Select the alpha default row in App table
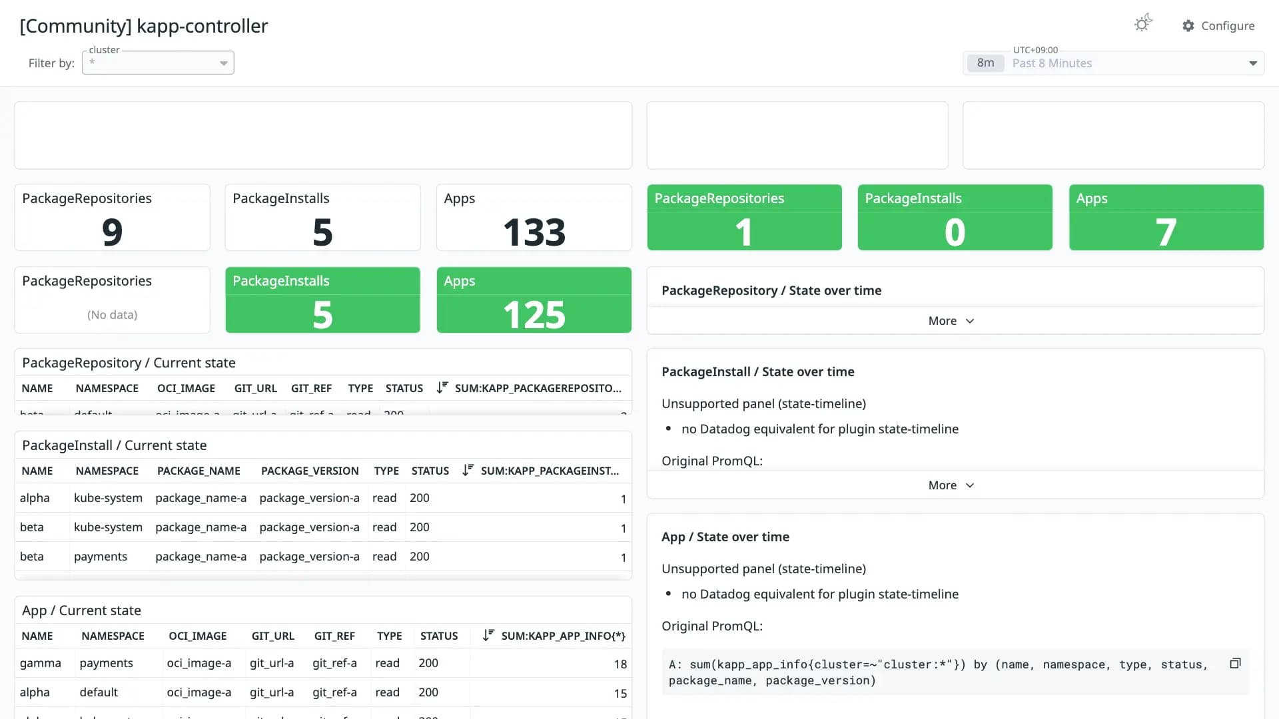1279x719 pixels. [x=322, y=692]
